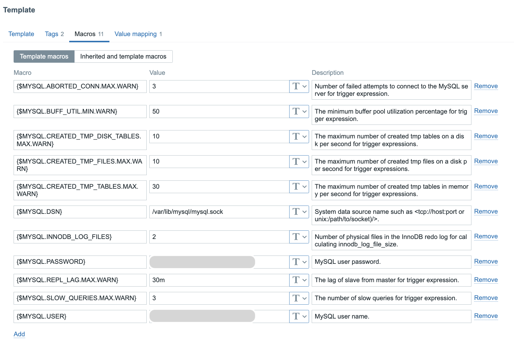
Task: Select the Template macros view option
Action: 44,56
